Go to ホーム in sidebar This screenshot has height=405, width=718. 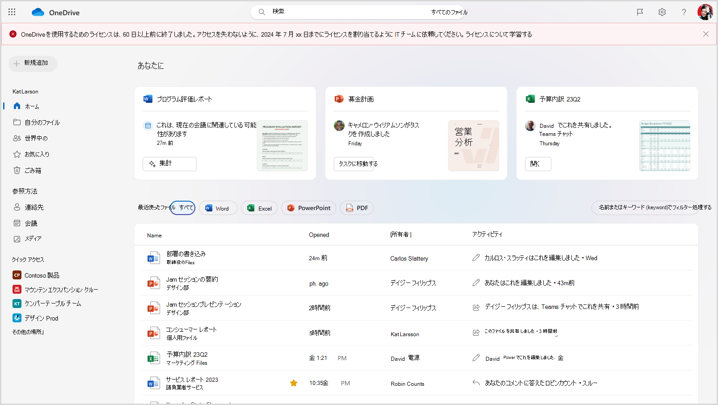click(32, 106)
